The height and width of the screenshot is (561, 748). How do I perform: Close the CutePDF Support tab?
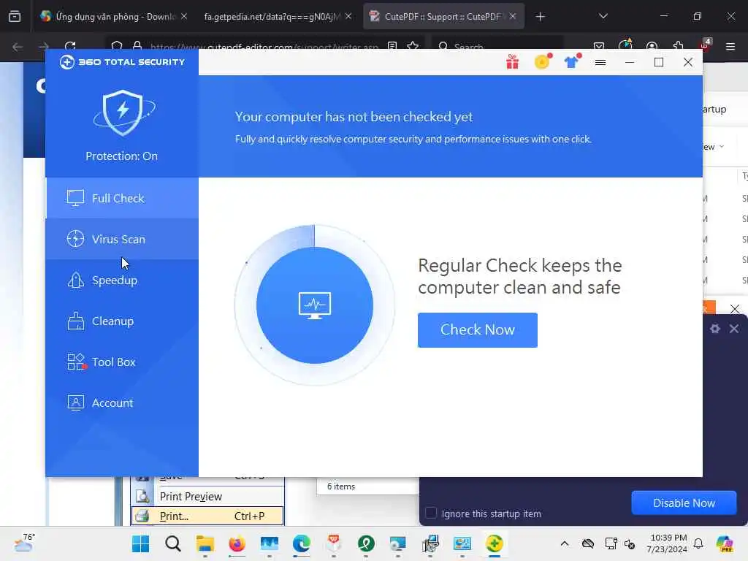coord(513,16)
